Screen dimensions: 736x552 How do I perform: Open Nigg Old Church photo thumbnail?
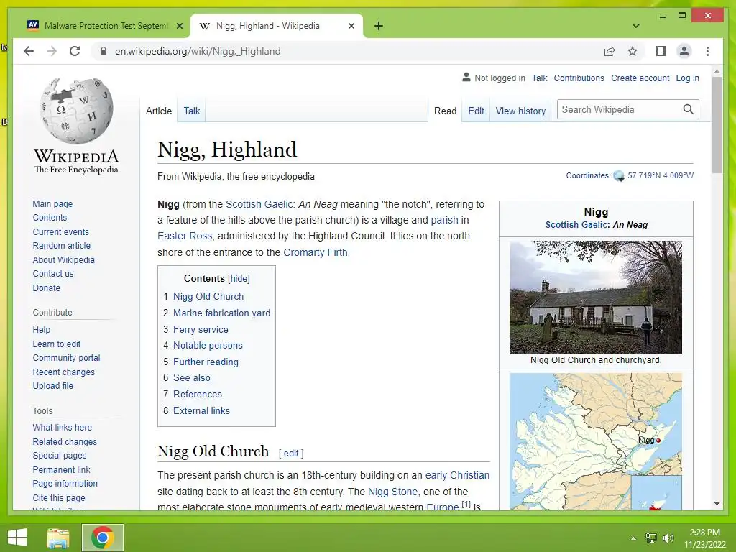[596, 297]
